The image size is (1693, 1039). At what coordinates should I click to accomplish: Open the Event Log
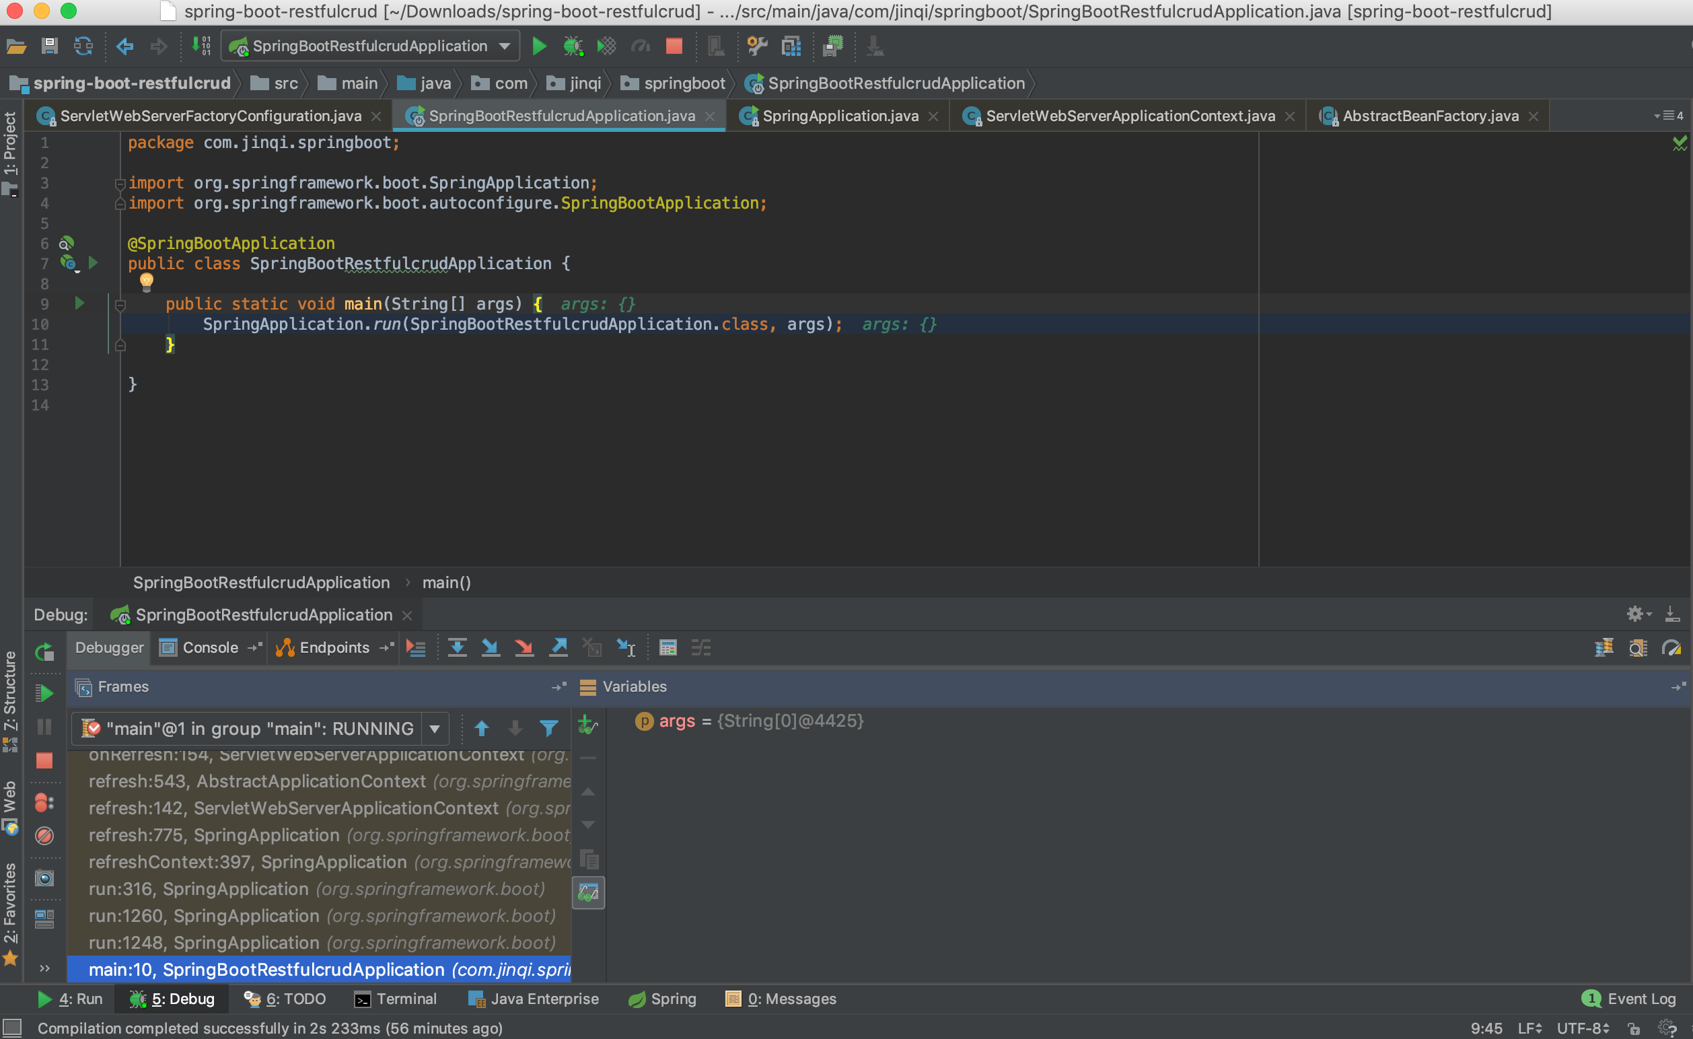point(1629,999)
